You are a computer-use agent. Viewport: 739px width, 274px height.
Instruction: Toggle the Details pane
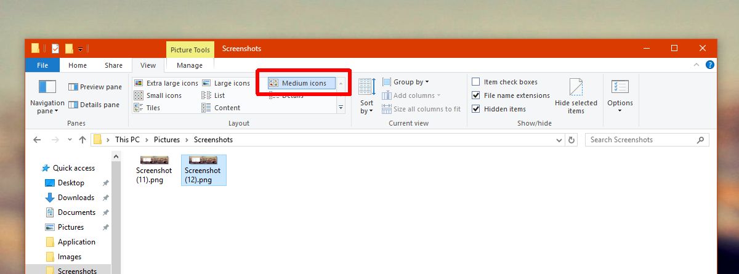pyautogui.click(x=94, y=105)
